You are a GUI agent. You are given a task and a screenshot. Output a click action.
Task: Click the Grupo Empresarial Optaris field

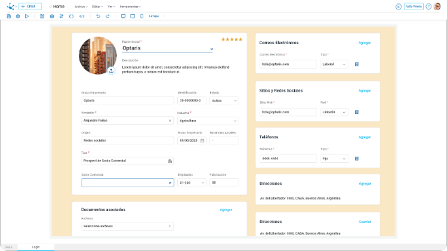click(128, 100)
